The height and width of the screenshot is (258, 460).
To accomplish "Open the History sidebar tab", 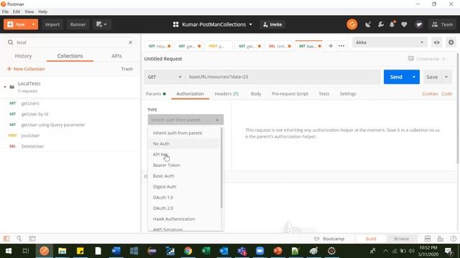I will (x=23, y=56).
